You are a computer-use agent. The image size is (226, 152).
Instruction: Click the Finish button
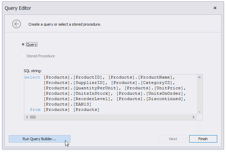(203, 139)
